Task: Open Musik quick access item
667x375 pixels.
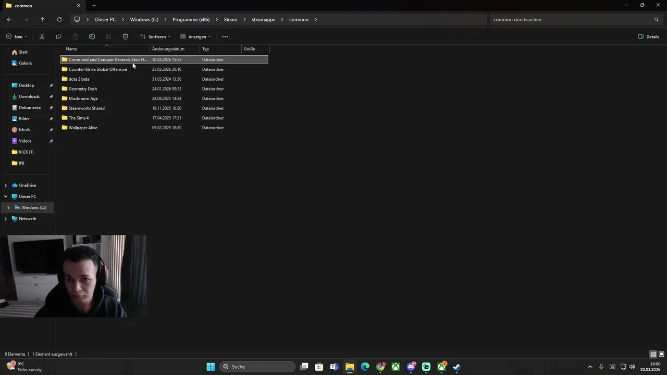Action: pyautogui.click(x=24, y=130)
